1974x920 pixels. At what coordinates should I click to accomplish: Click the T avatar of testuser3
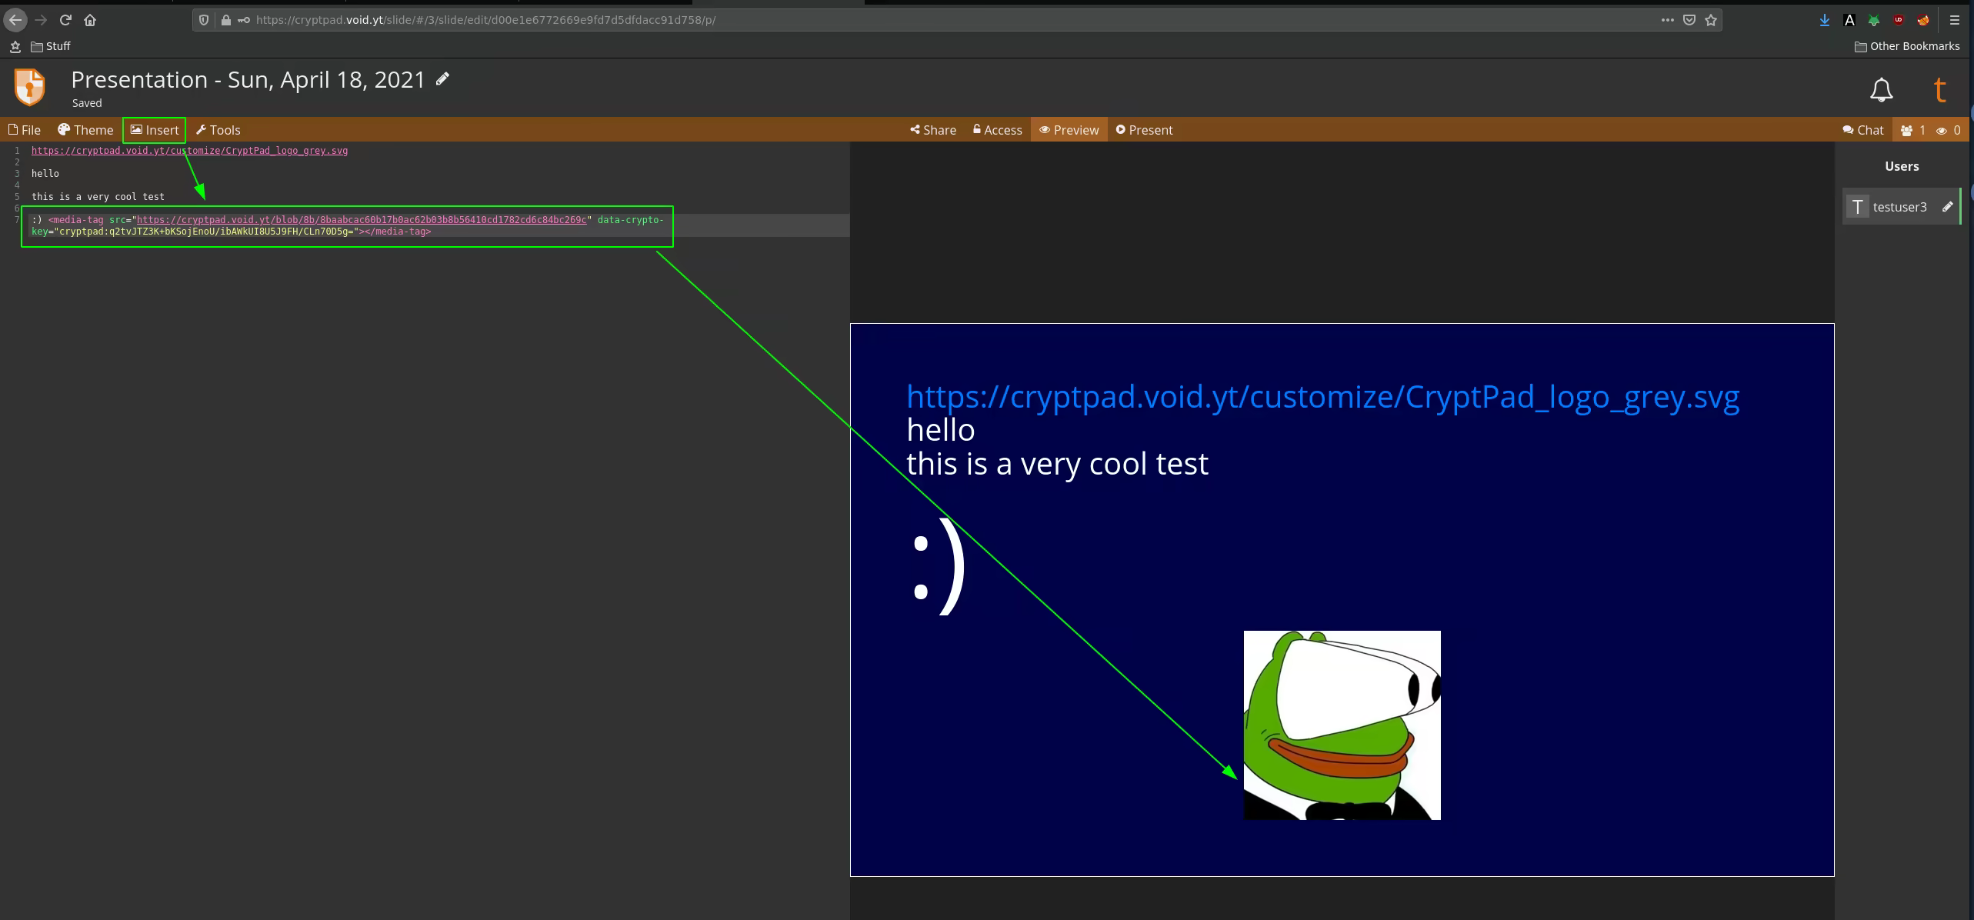[x=1858, y=206]
